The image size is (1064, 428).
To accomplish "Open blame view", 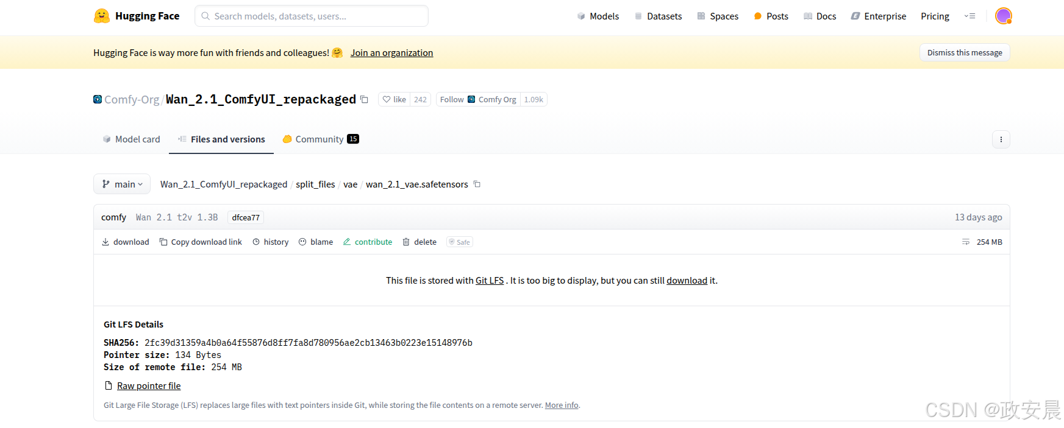I will click(316, 242).
